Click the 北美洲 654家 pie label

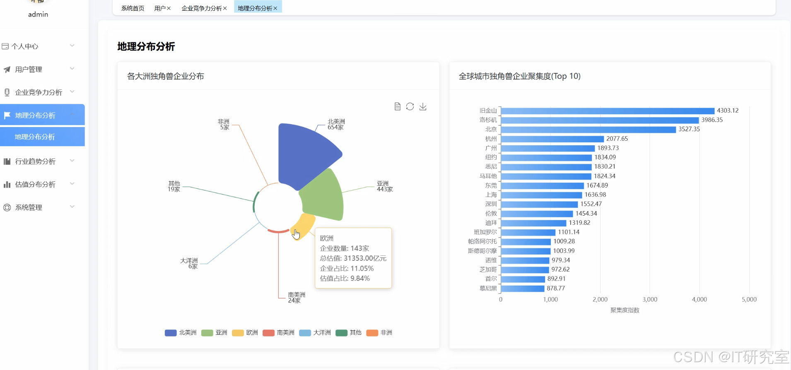[336, 125]
